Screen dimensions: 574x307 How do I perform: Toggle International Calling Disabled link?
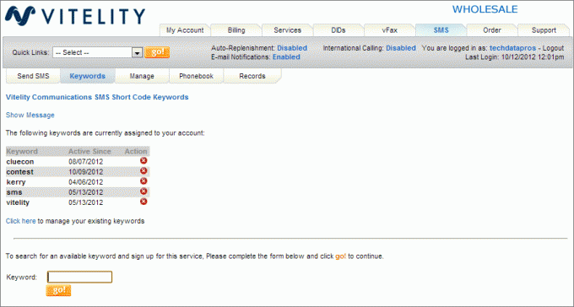point(401,48)
